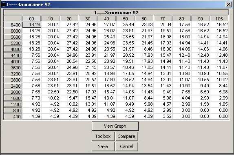Screen dimensions: 234x155
Task: Select column header 50
Action: point(126,19)
